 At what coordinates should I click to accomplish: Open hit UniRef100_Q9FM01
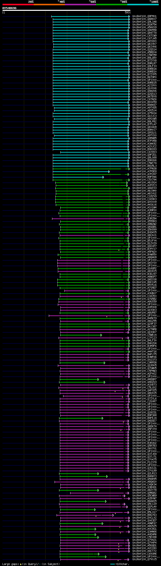point(144,16)
